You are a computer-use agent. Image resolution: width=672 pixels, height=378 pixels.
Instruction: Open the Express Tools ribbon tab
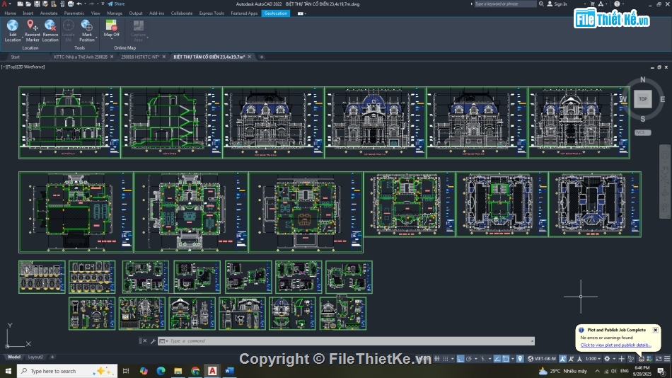212,13
